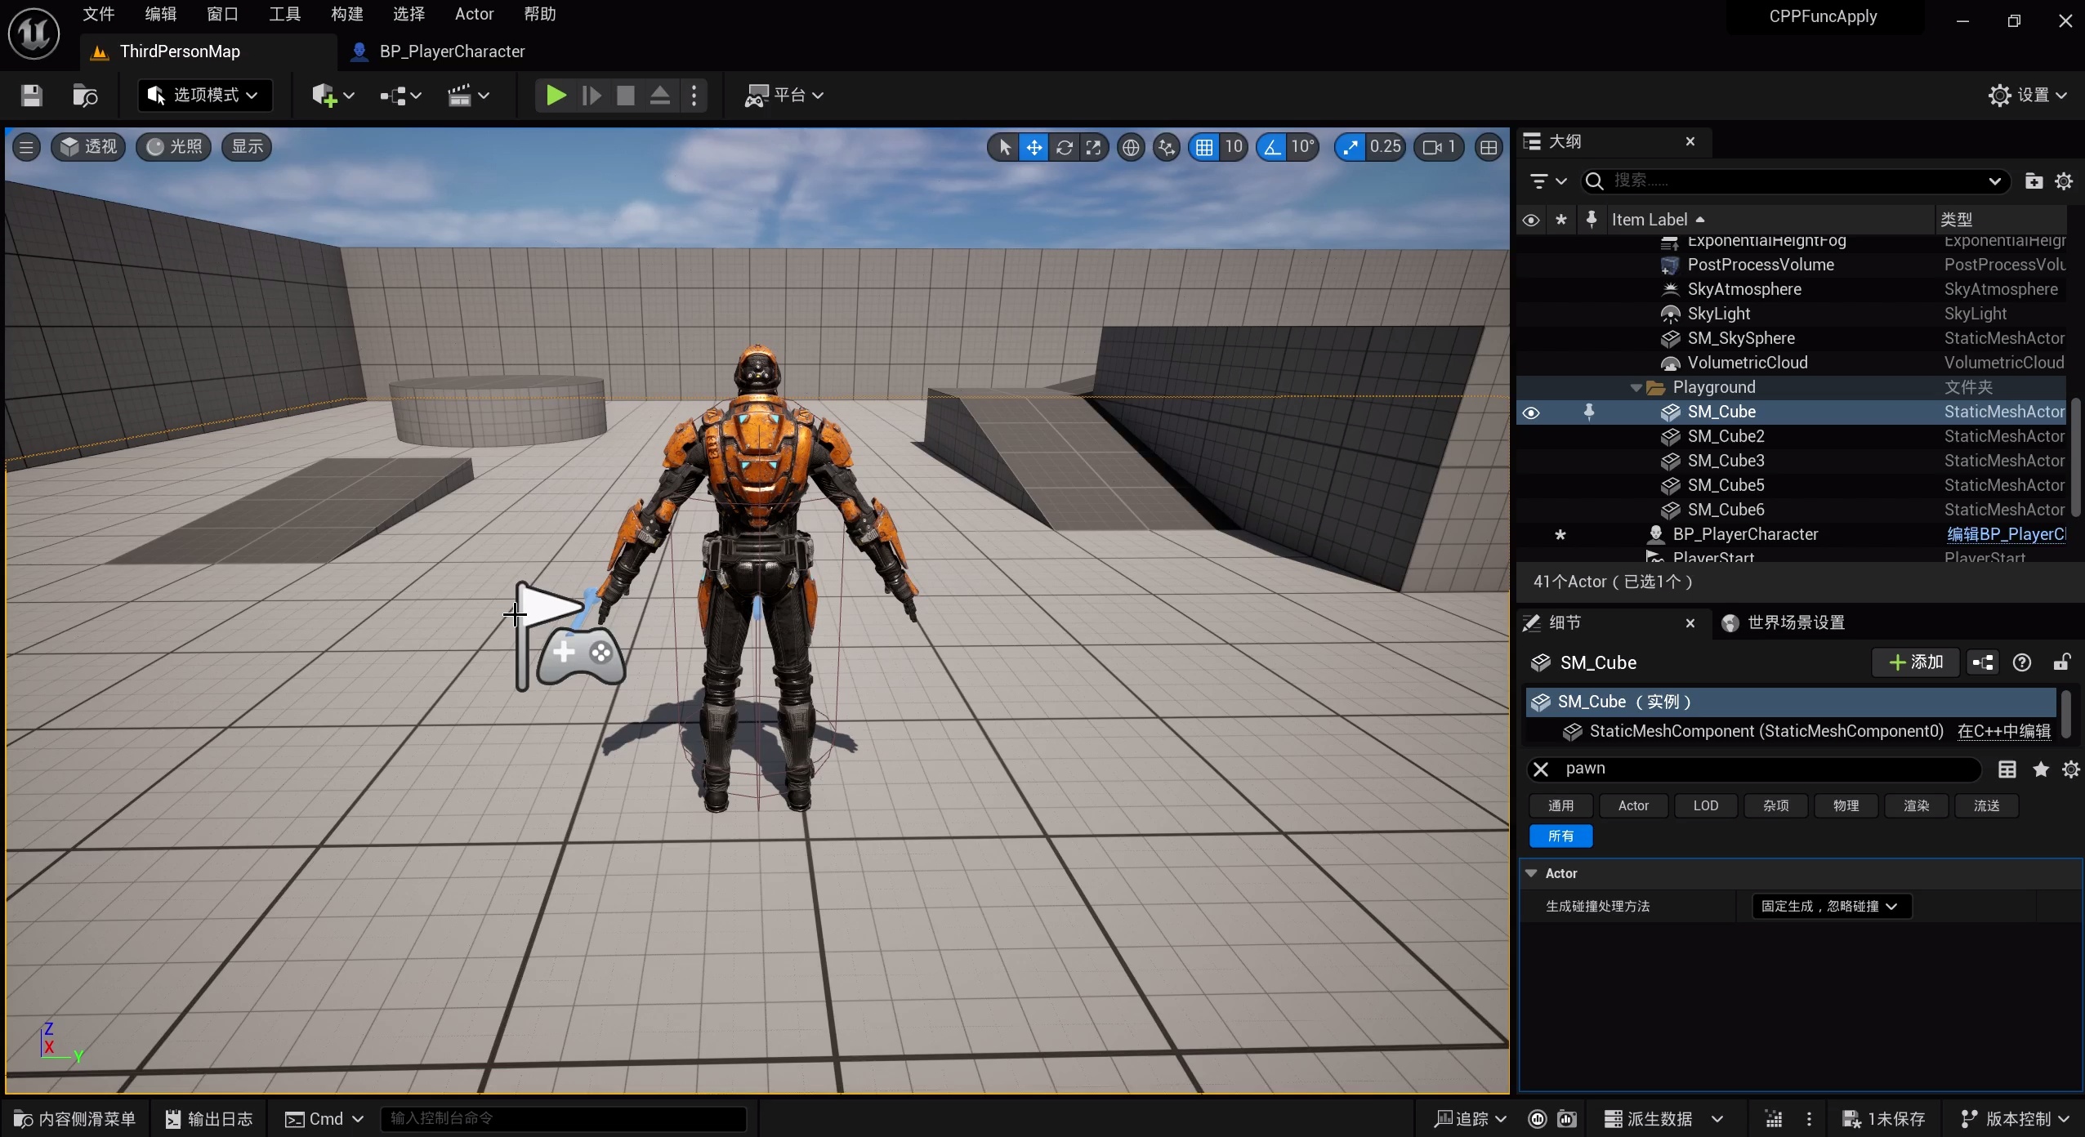Open the 工具 menu

[x=284, y=15]
